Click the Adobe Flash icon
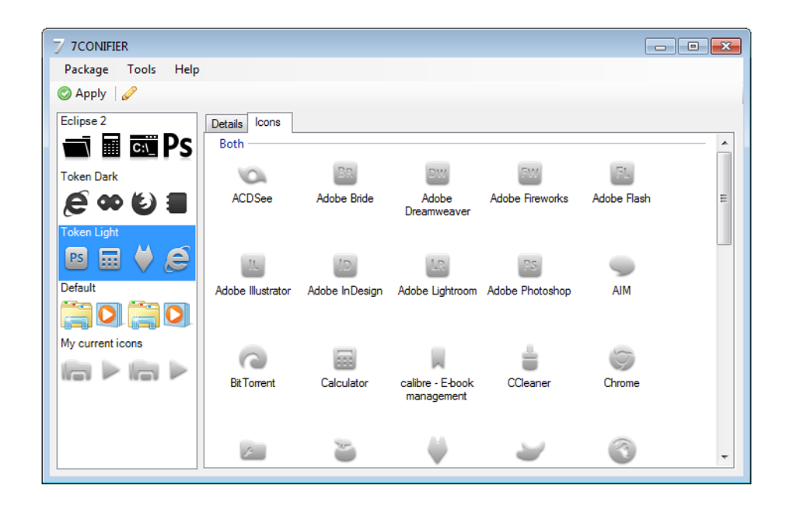 [621, 174]
